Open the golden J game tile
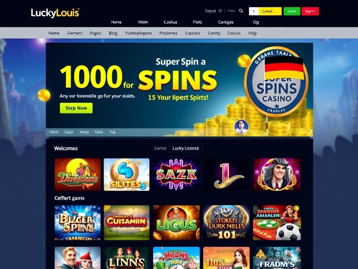 pos(226,174)
